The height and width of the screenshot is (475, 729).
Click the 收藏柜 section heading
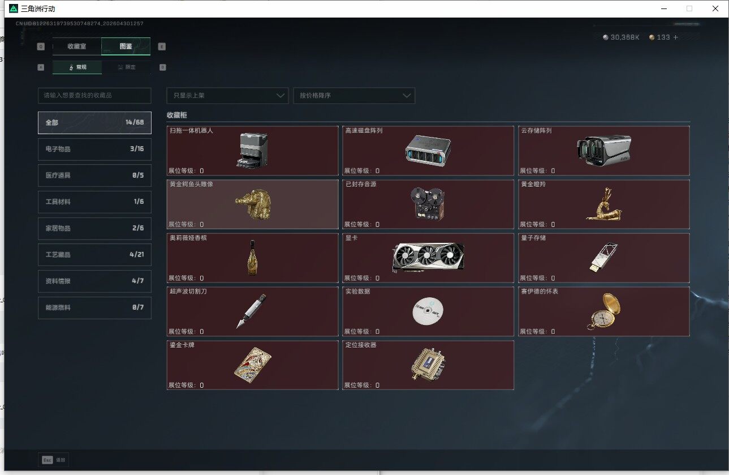176,115
